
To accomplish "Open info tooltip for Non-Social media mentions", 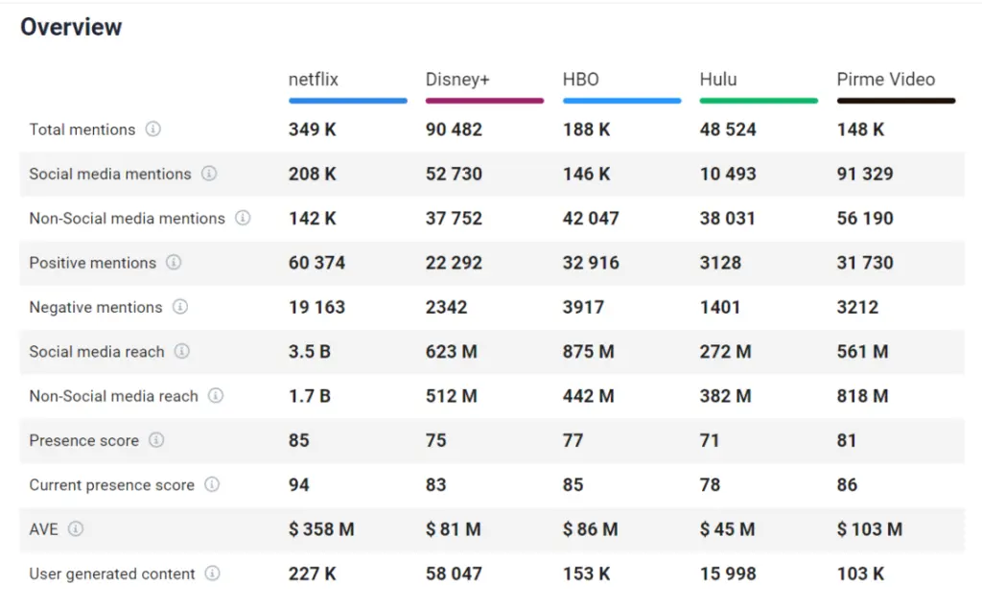I will 243,219.
